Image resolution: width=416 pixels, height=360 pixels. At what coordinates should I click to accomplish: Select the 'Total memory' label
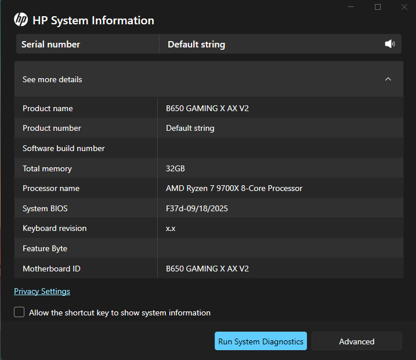coord(47,168)
